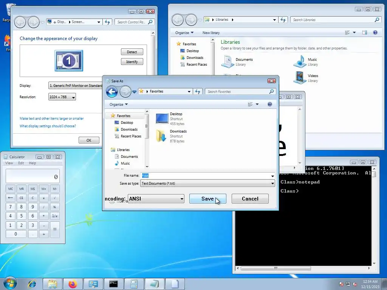Screen dimensions: 387x290
Task: Open Organize menu in Libraries window
Action: pos(184,32)
